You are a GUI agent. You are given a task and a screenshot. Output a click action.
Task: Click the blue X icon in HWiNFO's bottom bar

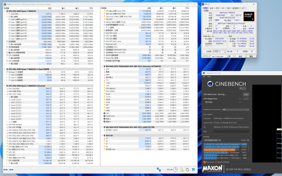(193, 170)
